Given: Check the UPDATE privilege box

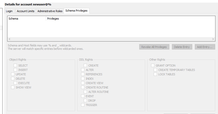Looking at the screenshot, I should click(x=13, y=74).
